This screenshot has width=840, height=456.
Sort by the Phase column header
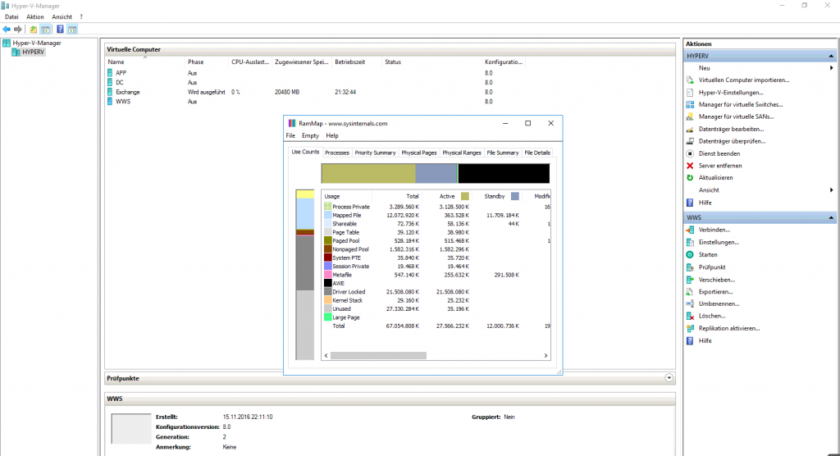click(206, 62)
